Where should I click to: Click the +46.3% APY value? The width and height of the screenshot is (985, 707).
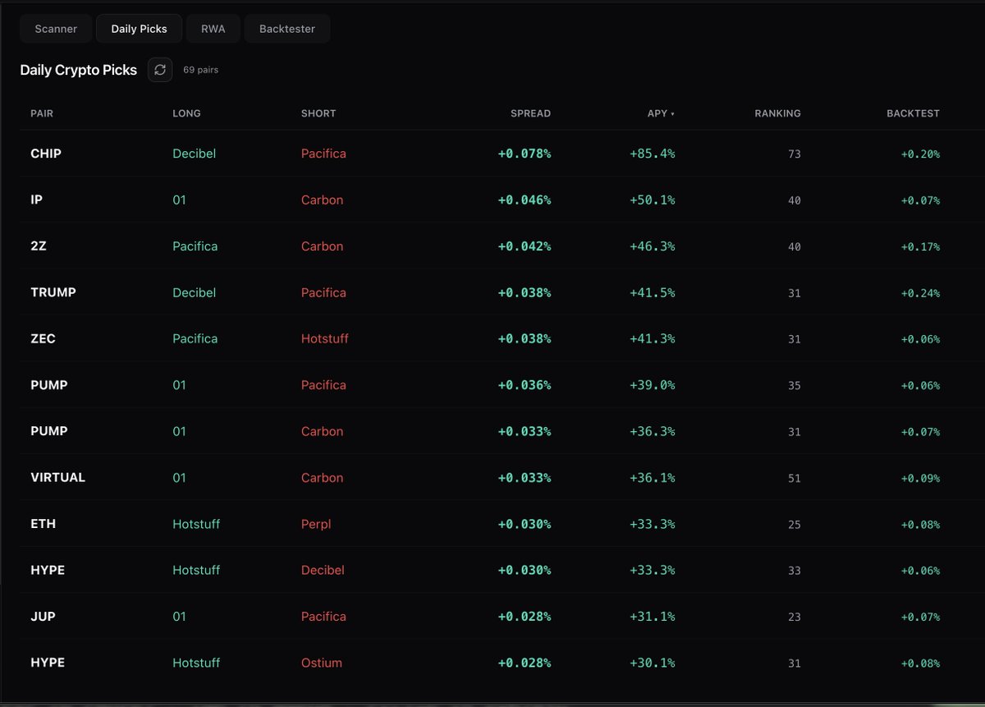coord(653,246)
